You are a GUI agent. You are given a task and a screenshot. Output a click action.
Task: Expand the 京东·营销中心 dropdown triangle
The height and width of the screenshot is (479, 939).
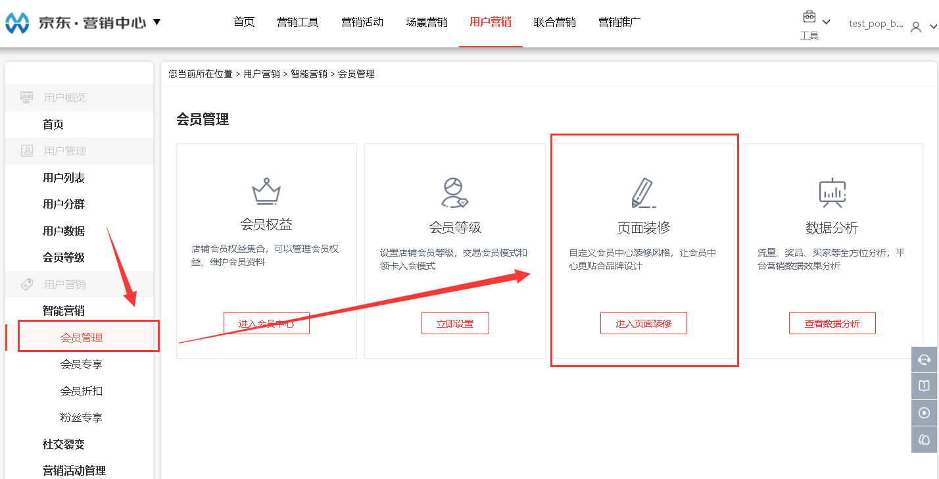[x=156, y=22]
